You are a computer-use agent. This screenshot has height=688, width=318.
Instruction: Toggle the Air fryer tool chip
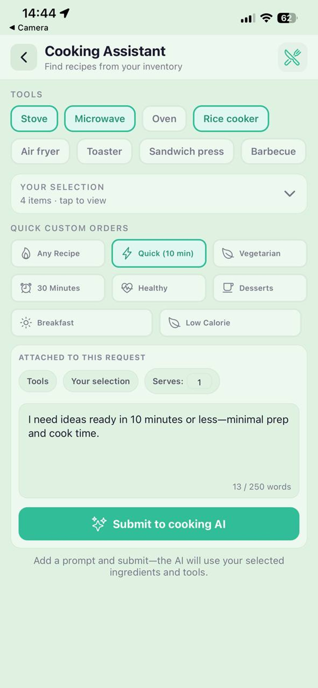(x=40, y=152)
